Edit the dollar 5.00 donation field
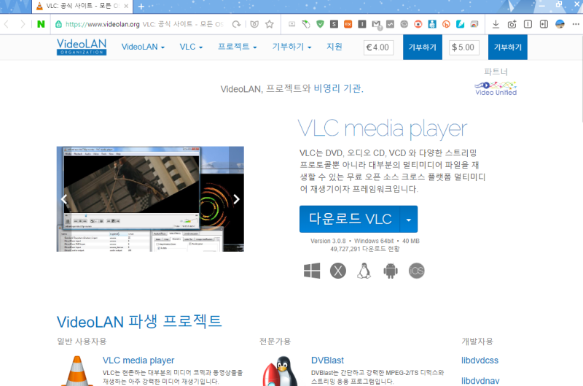This screenshot has height=386, width=583. pos(463,47)
